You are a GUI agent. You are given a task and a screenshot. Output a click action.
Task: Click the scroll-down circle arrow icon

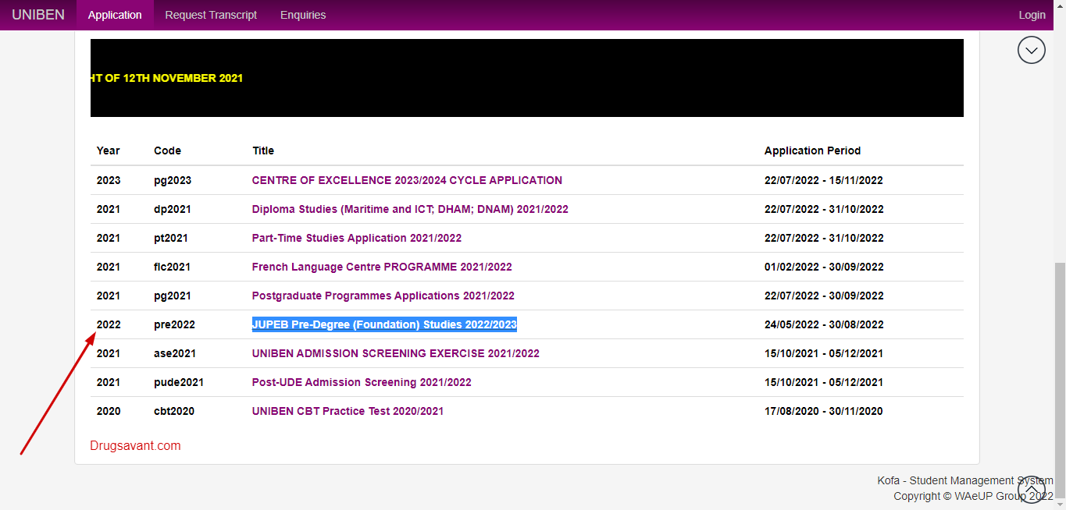[1032, 50]
